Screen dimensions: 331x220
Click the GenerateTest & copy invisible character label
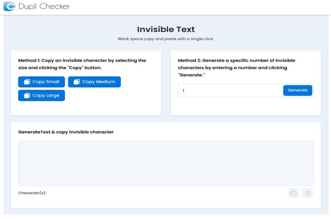point(66,132)
